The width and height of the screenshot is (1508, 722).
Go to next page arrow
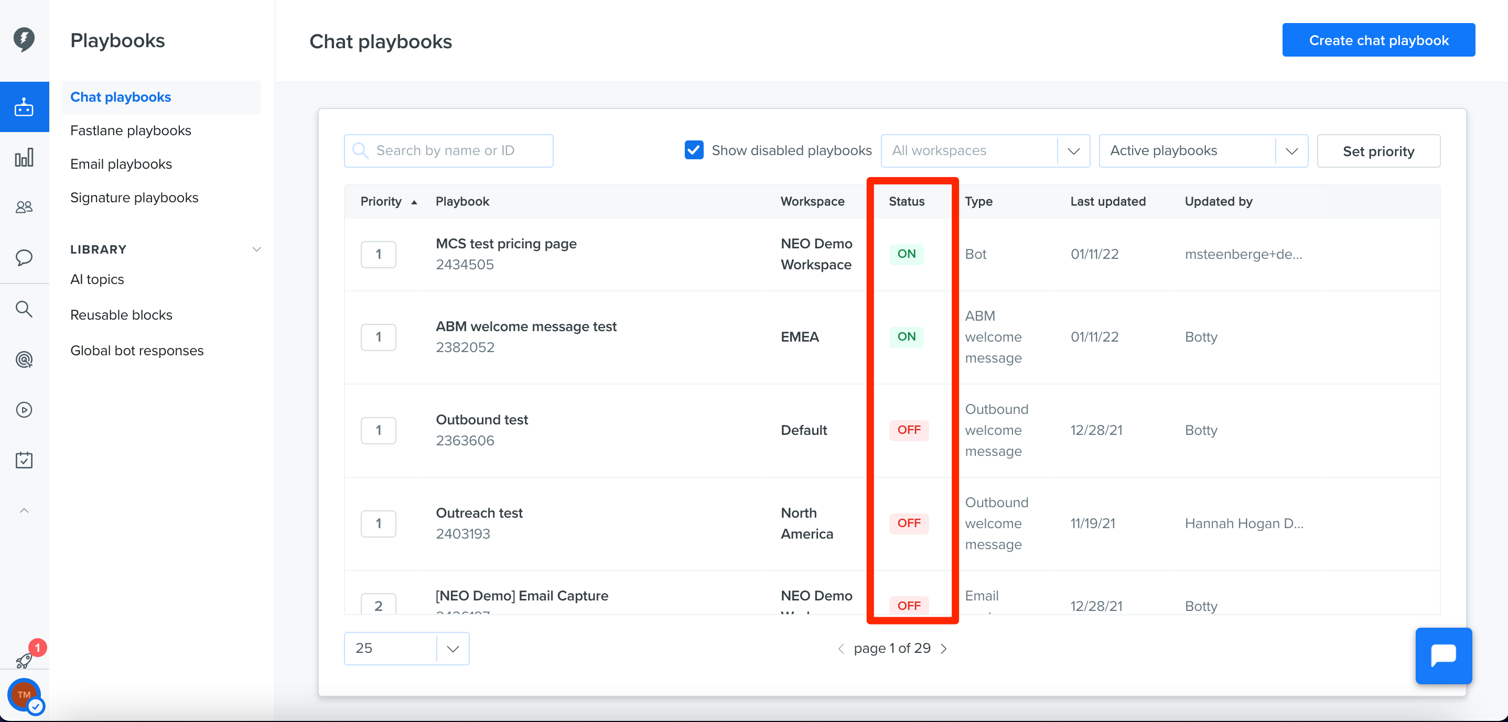coord(944,648)
